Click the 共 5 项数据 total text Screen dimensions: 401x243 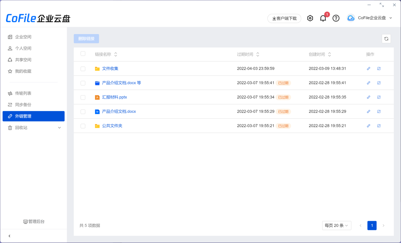[x=90, y=225]
